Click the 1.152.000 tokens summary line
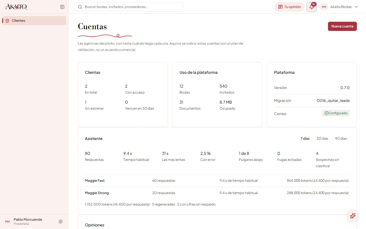The image size is (366, 229). (150, 204)
